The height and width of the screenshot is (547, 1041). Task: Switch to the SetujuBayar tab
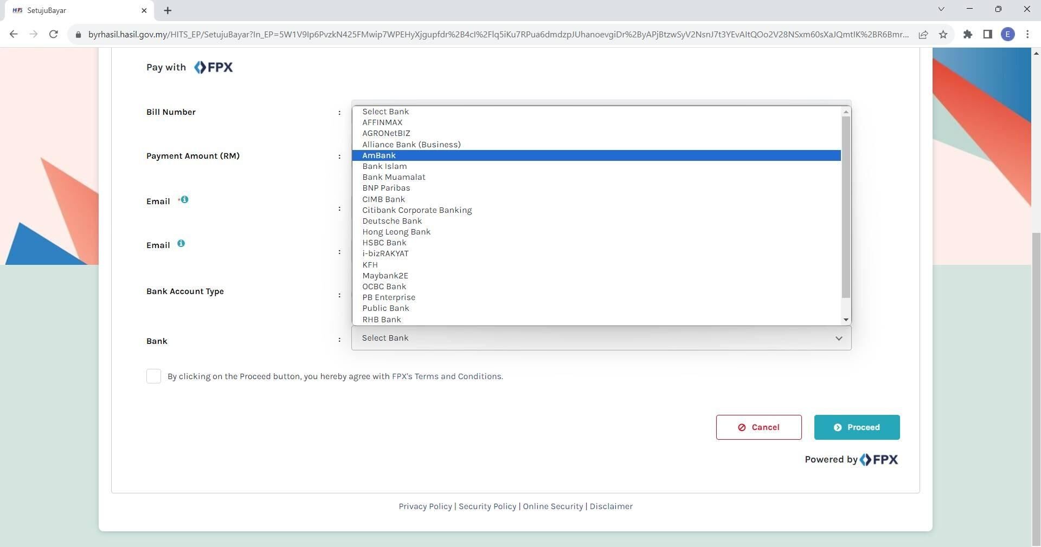click(80, 10)
